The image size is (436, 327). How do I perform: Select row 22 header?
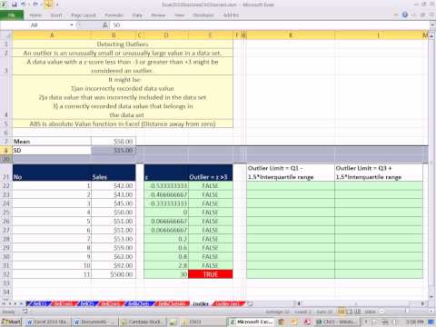coord(6,185)
